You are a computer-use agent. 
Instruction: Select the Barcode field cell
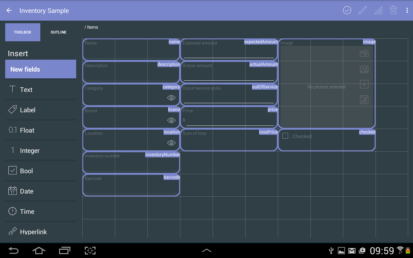(131, 185)
